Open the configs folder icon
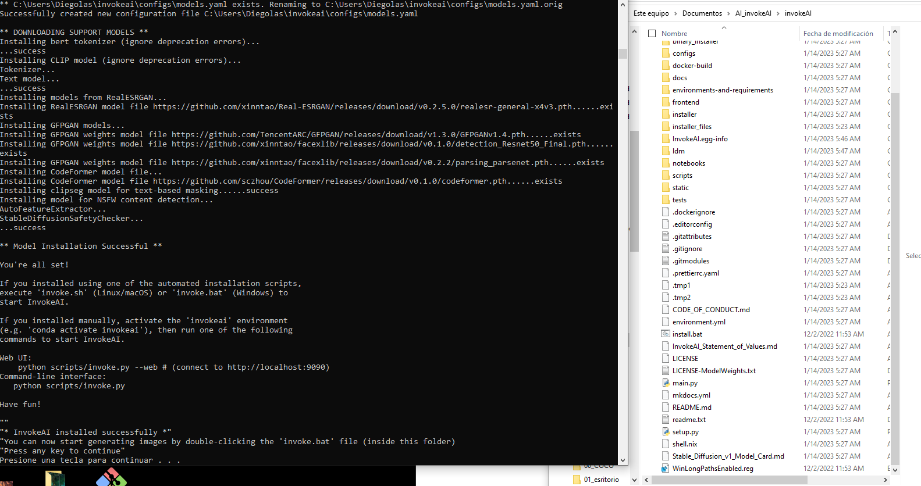921x486 pixels. (x=666, y=53)
